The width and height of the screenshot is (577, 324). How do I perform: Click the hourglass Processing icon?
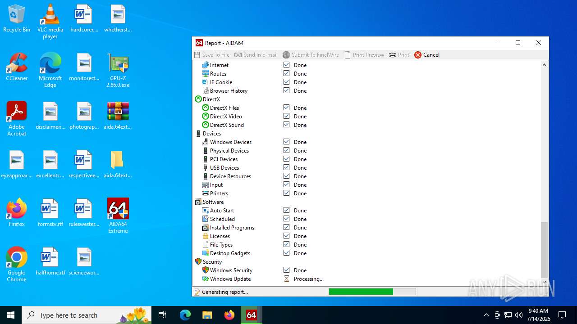(287, 279)
